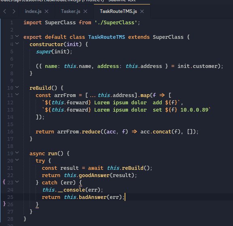This screenshot has height=226, width=233.
Task: Close the Tasker.js tab
Action: (x=85, y=11)
